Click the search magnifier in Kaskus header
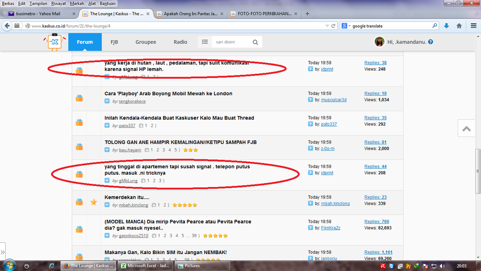Image resolution: width=481 pixels, height=271 pixels. coord(255,42)
